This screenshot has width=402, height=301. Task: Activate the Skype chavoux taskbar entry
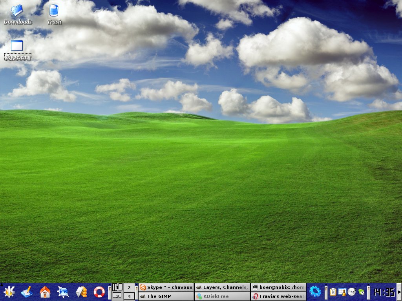pyautogui.click(x=166, y=287)
